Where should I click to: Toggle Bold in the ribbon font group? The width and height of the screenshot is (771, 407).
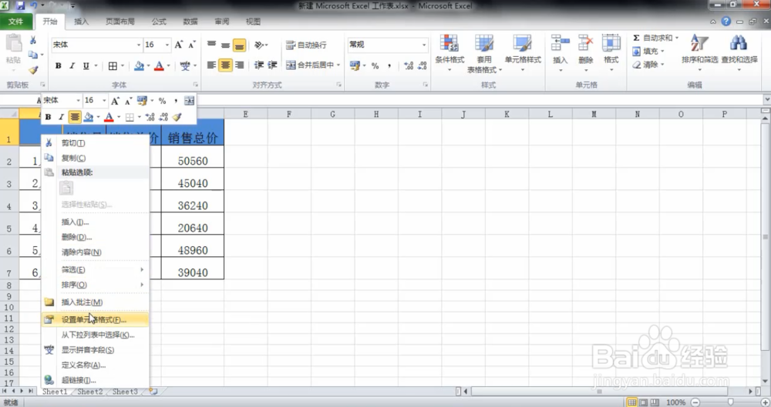(x=58, y=65)
